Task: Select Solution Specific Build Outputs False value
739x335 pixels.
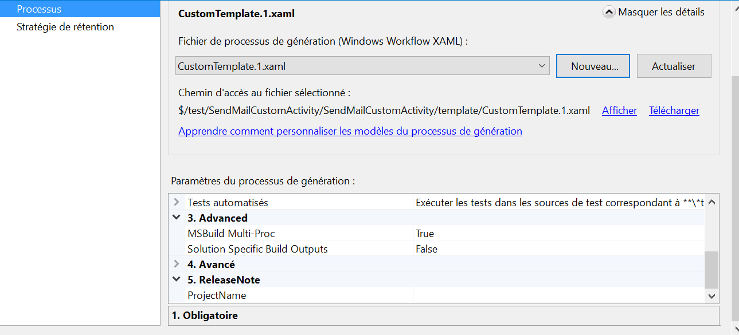Action: click(x=559, y=249)
